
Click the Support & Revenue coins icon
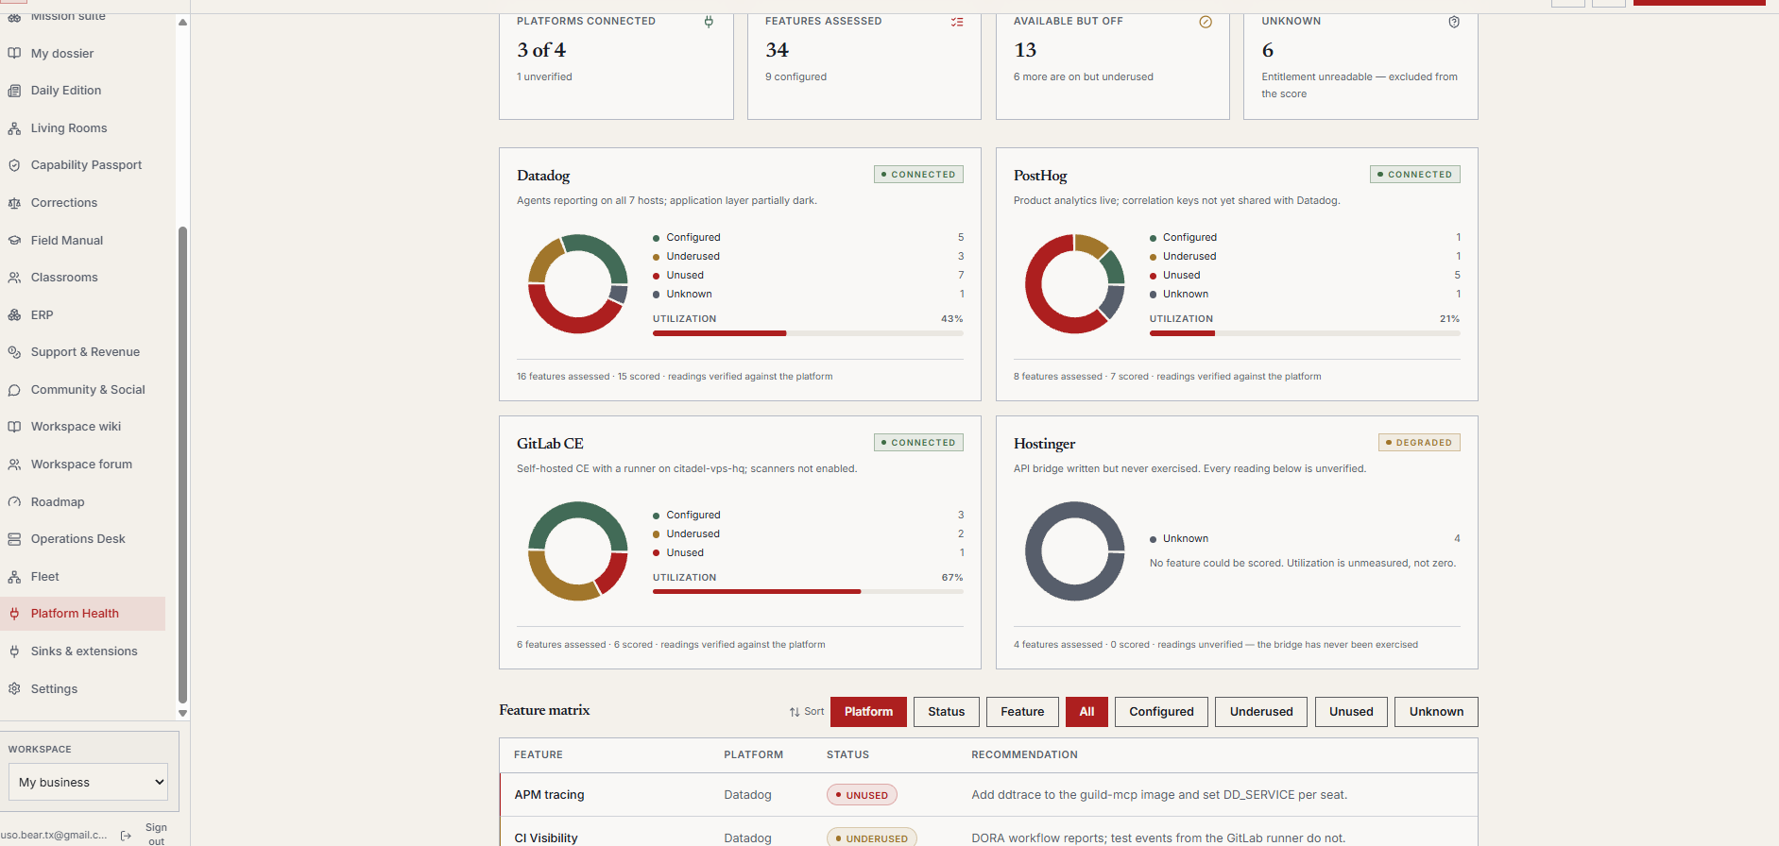pyautogui.click(x=14, y=352)
